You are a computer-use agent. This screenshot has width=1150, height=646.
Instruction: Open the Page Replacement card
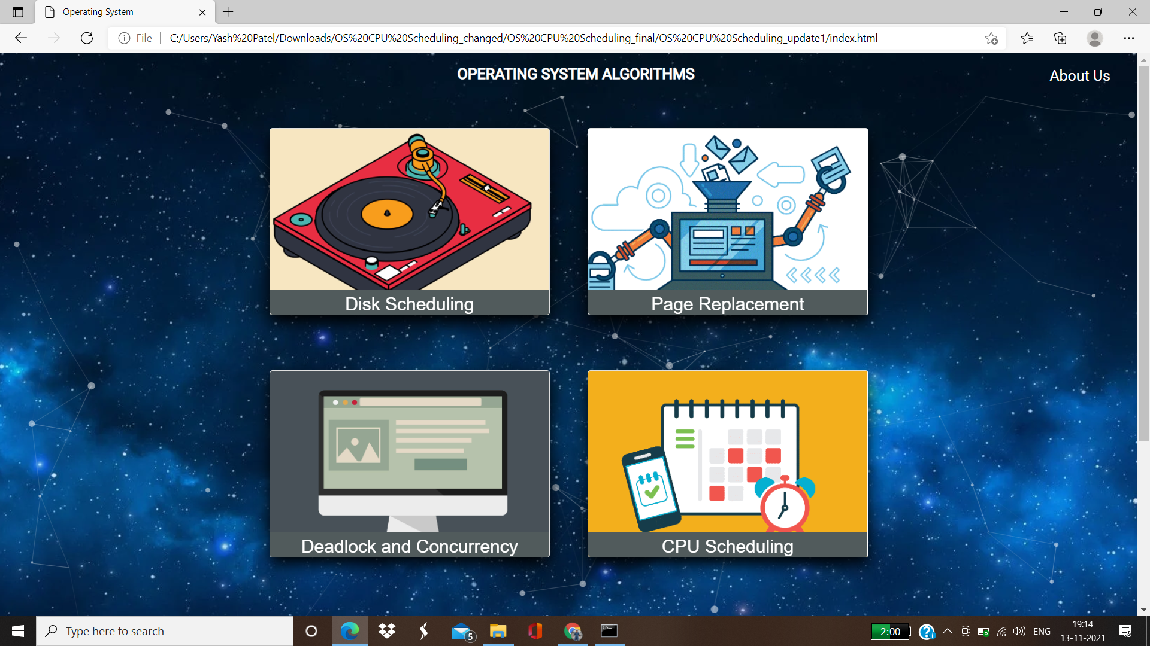point(727,221)
